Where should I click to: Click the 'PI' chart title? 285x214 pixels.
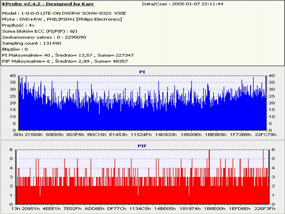tap(142, 72)
